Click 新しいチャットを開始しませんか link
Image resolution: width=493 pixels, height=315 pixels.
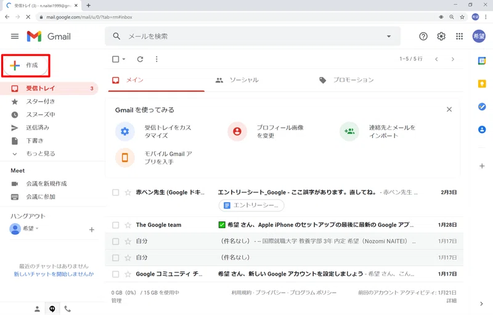[54, 274]
